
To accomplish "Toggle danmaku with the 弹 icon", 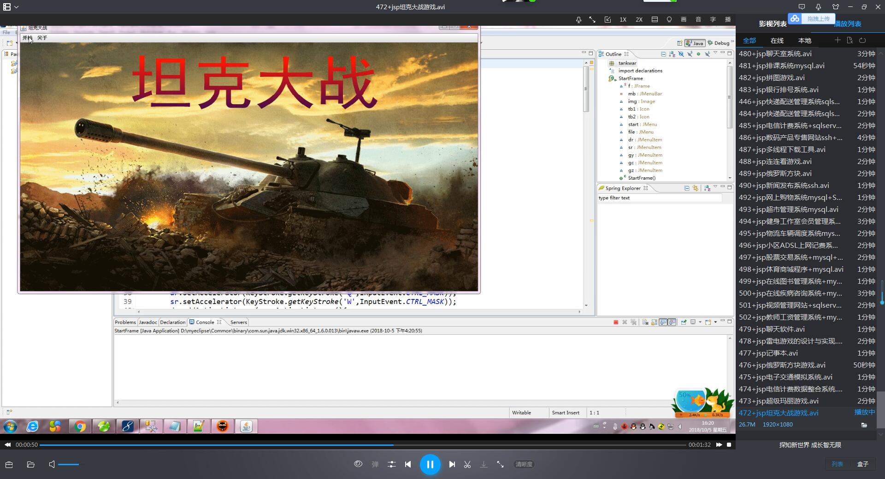I will pyautogui.click(x=375, y=464).
